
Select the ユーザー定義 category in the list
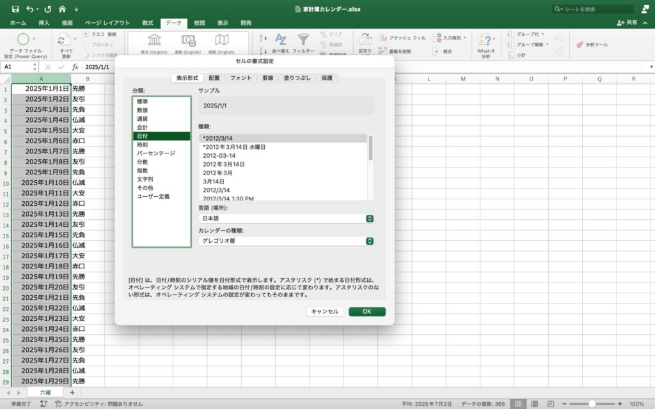161,197
